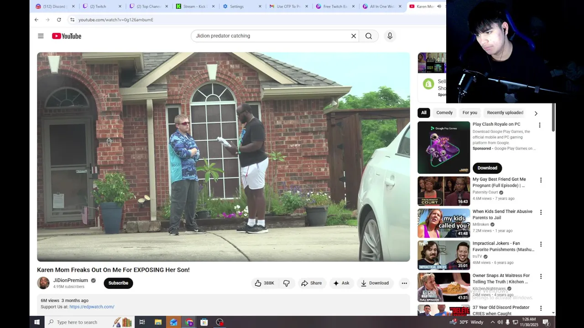The image size is (584, 328).
Task: Download the video
Action: tap(375, 283)
